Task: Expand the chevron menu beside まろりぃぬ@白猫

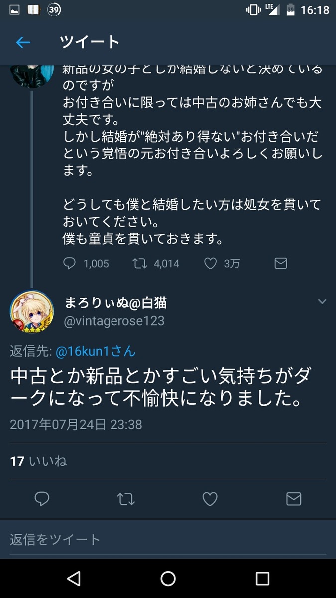Action: [x=322, y=301]
